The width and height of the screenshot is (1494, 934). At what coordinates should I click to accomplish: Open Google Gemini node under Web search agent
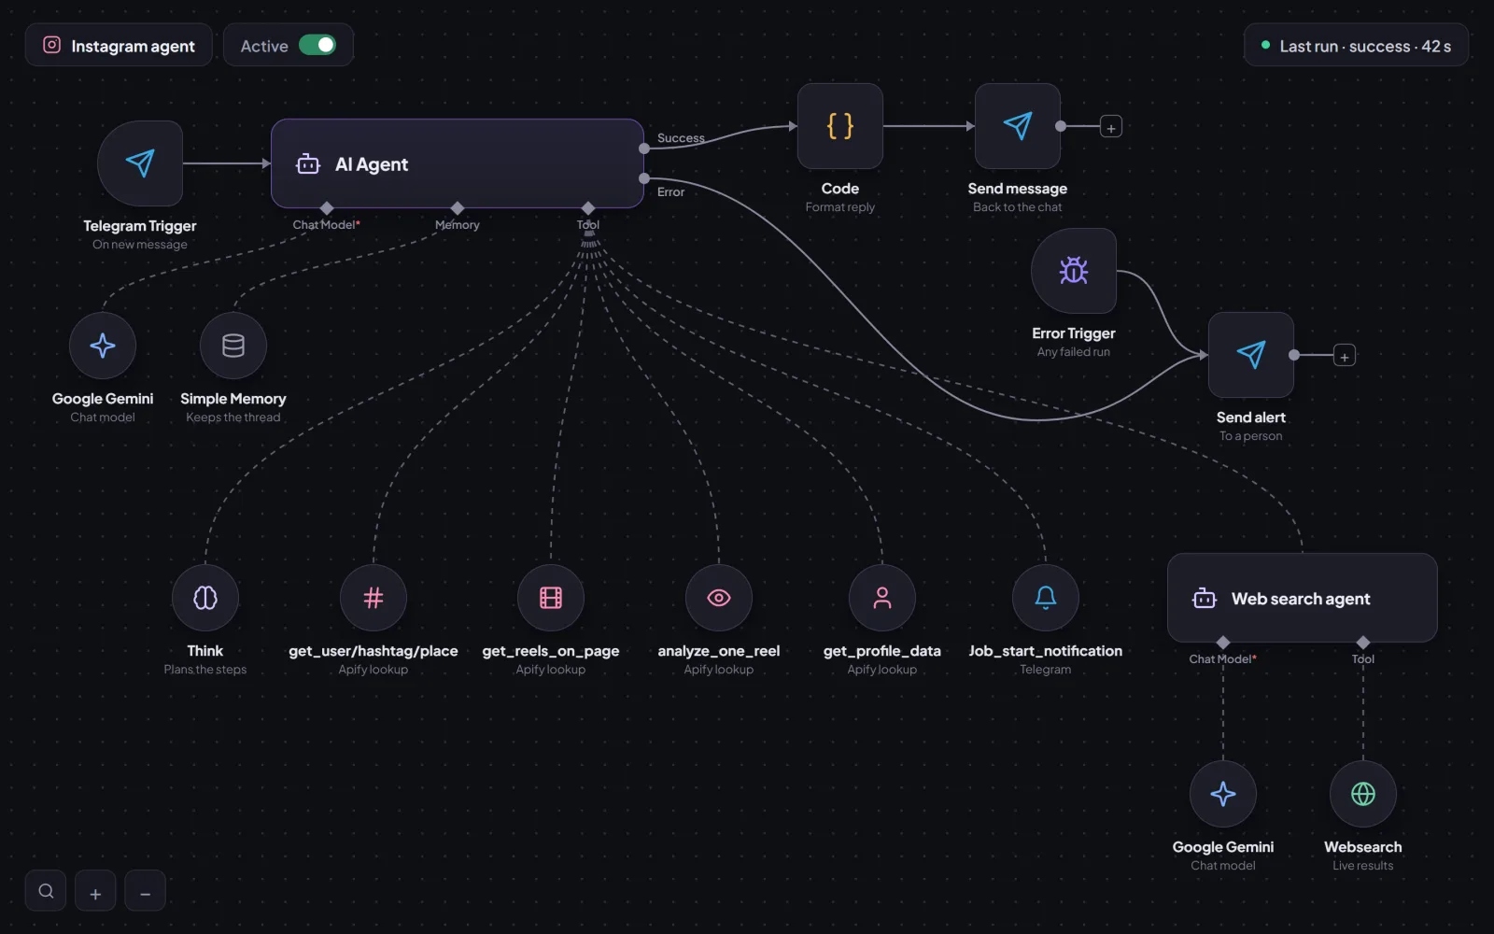coord(1223,794)
